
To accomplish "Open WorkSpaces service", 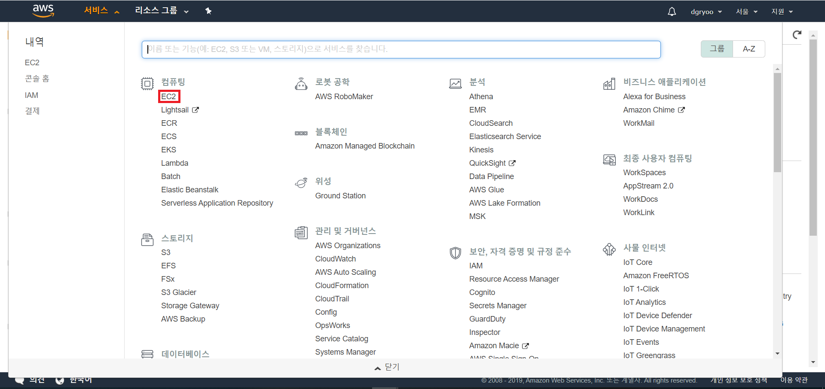I will pyautogui.click(x=645, y=173).
